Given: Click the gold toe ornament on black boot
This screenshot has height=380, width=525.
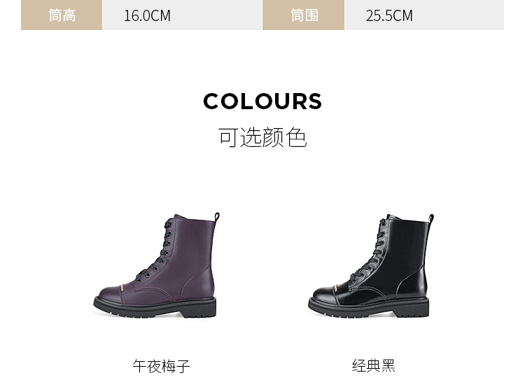Looking at the screenshot, I should click(x=336, y=288).
